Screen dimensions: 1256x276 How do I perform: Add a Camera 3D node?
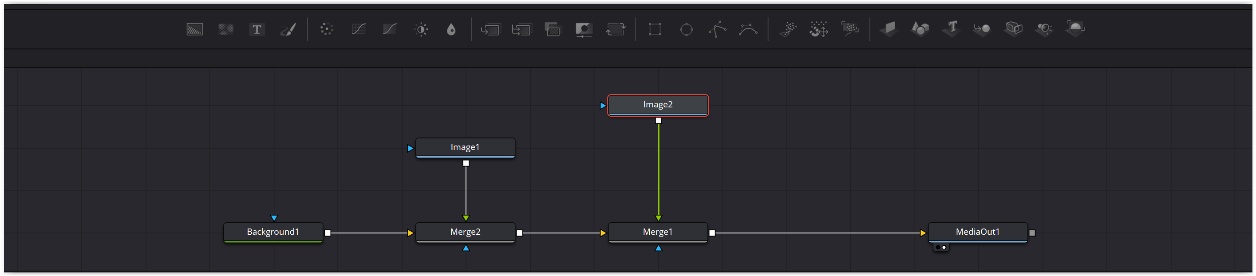coord(1044,29)
